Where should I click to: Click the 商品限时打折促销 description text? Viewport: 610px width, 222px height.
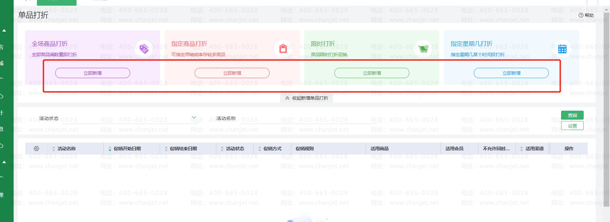(x=329, y=55)
